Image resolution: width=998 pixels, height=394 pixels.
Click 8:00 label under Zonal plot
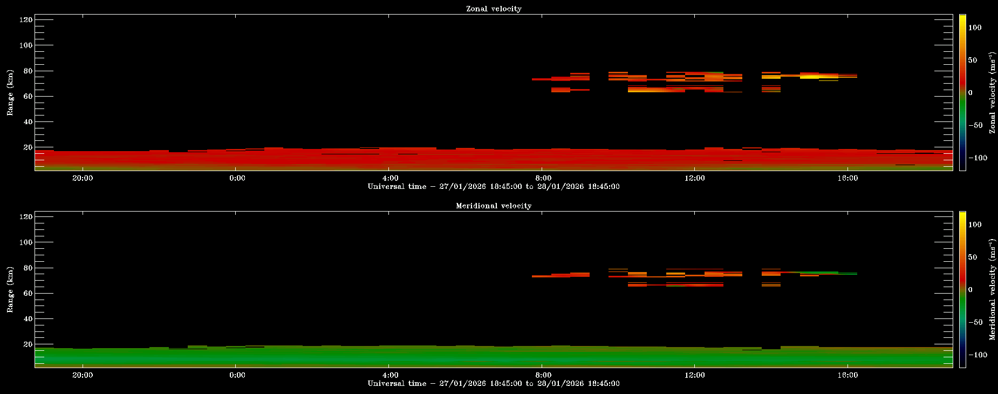pyautogui.click(x=543, y=178)
